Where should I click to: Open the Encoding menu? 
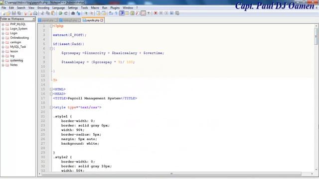43,8
